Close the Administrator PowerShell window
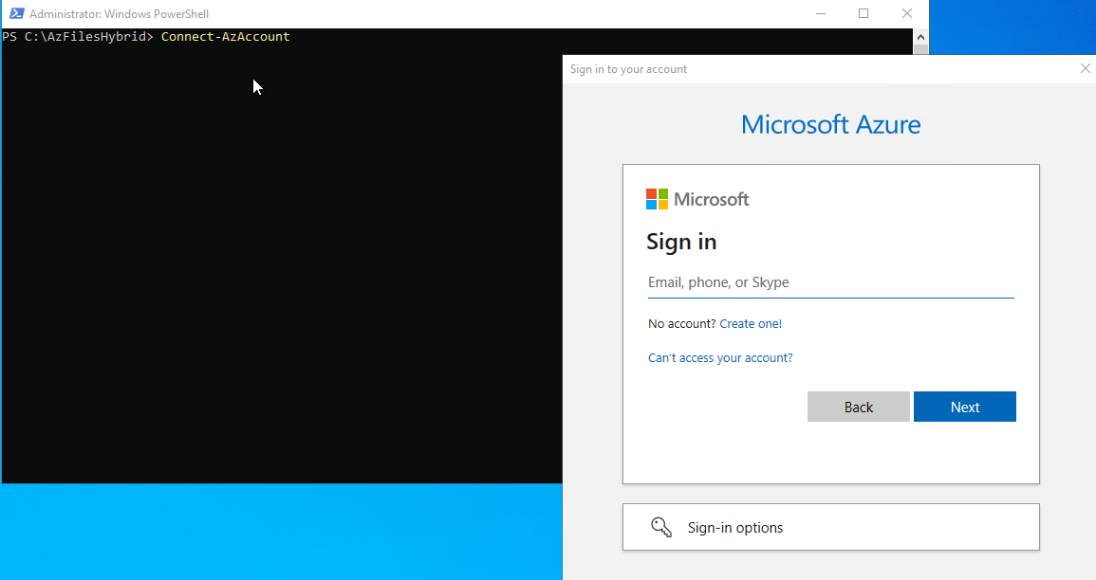Image resolution: width=1096 pixels, height=580 pixels. tap(907, 13)
